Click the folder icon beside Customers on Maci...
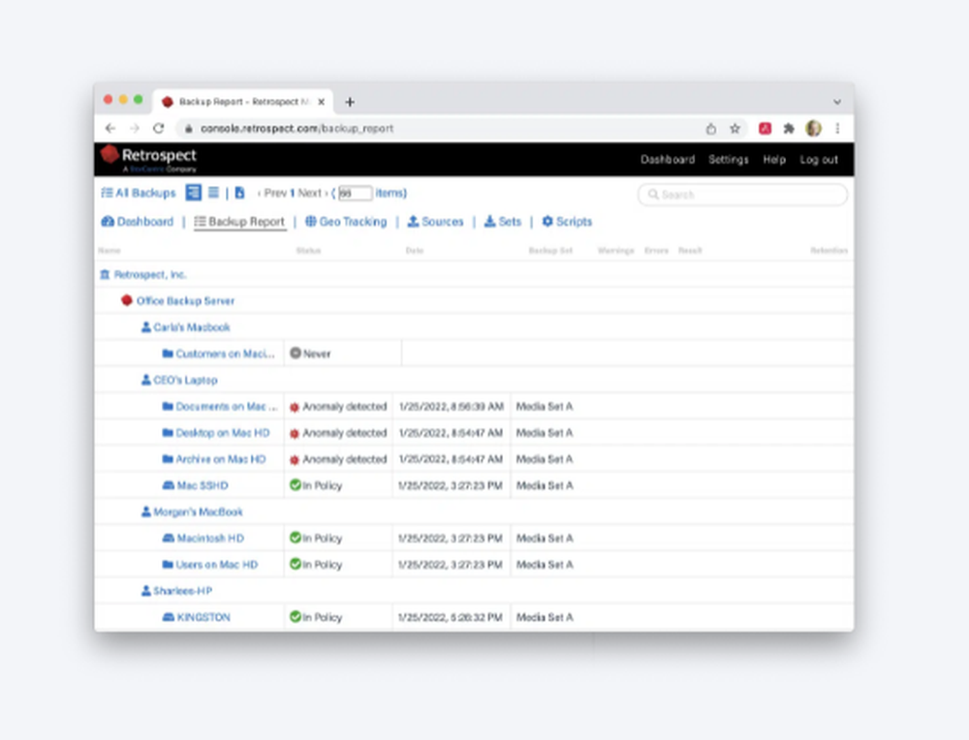 click(168, 354)
